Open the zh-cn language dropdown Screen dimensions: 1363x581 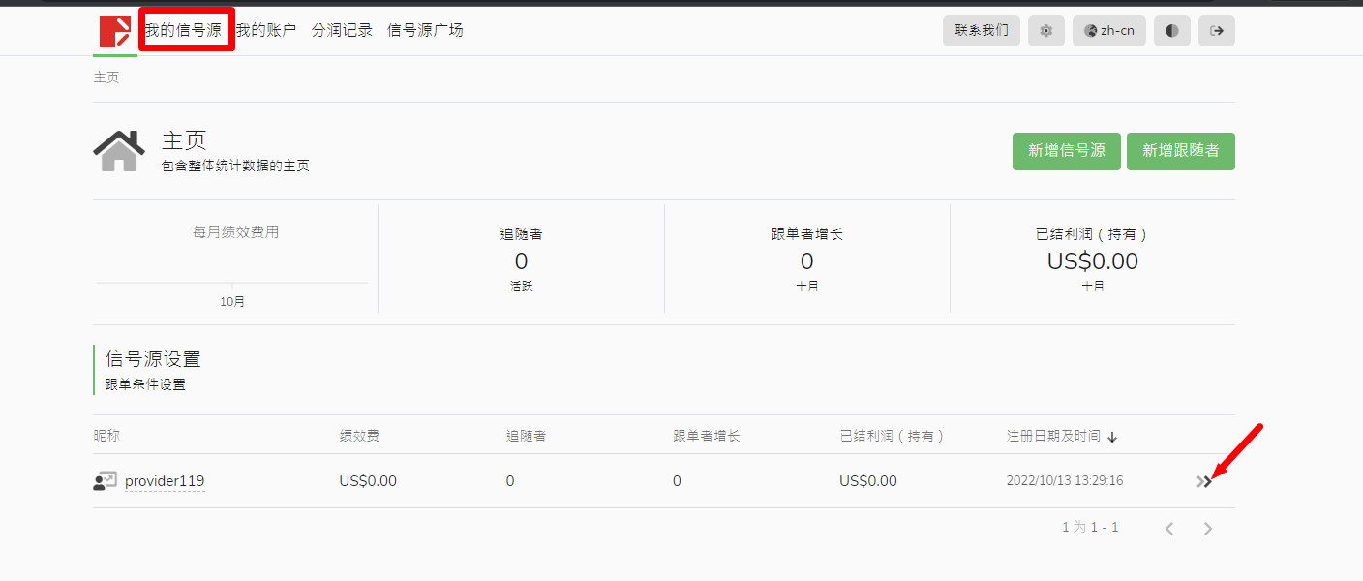tap(1108, 31)
